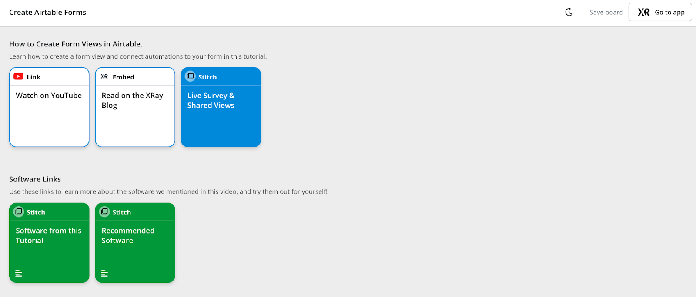Open the Recommended Software card
This screenshot has height=297, width=696.
tap(135, 242)
